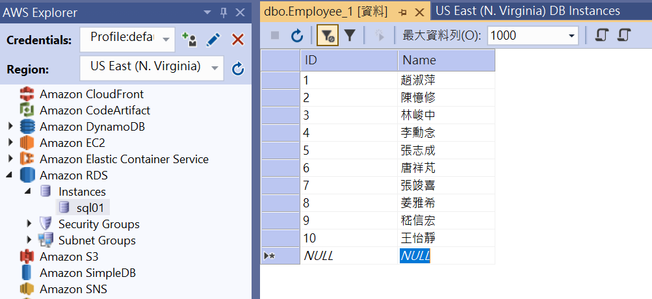Click the Amazon DynamoDB icon
The height and width of the screenshot is (299, 652).
point(27,126)
